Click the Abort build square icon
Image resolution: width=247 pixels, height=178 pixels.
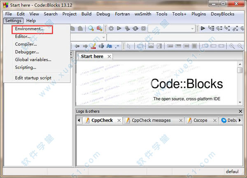[x=144, y=28]
